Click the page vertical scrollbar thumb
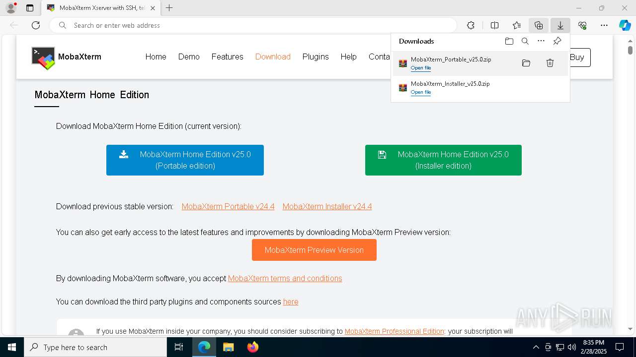The height and width of the screenshot is (357, 636). click(x=630, y=50)
